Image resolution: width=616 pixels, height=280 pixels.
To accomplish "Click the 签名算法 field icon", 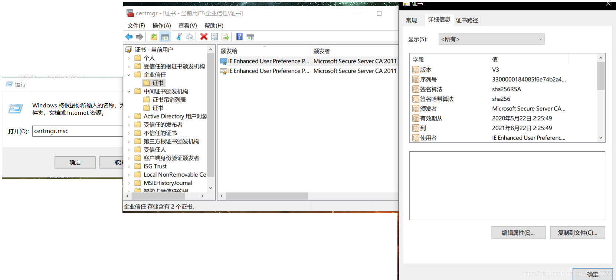I will 416,89.
